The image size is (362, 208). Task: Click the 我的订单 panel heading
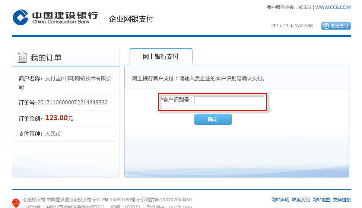click(x=46, y=58)
